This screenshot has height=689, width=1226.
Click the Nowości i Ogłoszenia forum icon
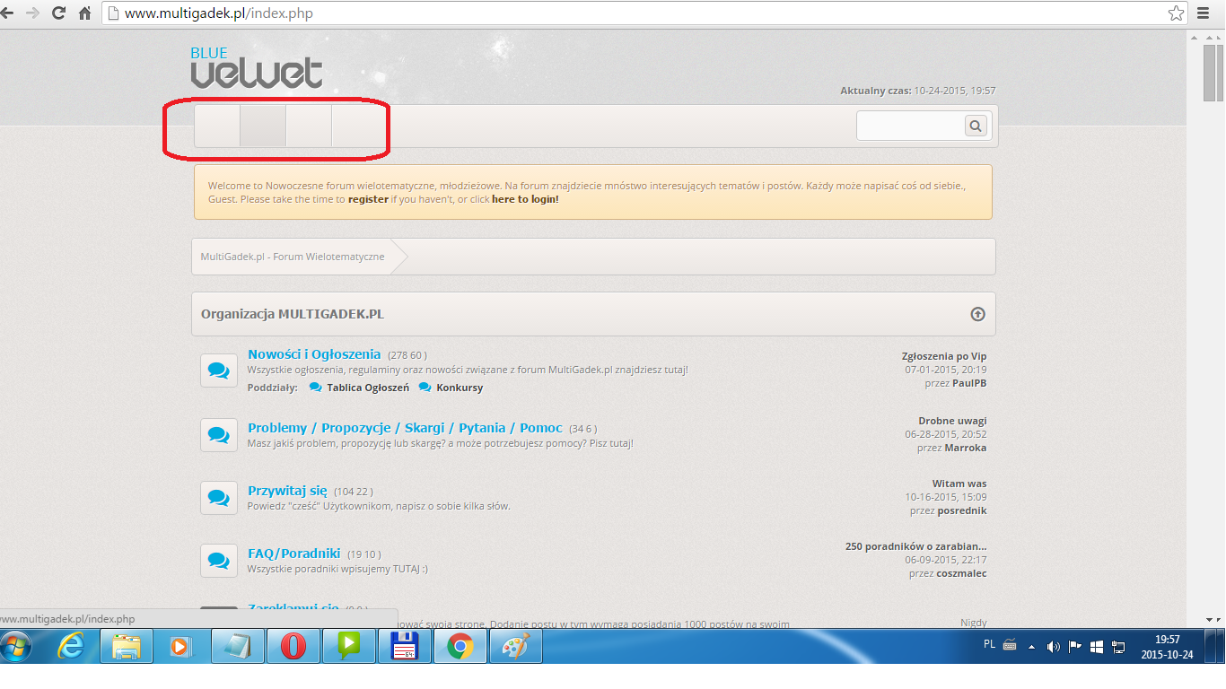point(218,370)
